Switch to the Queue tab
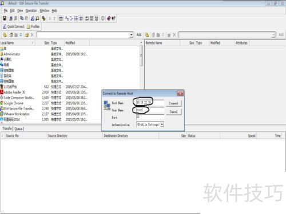The image size is (286, 214). coord(19,129)
